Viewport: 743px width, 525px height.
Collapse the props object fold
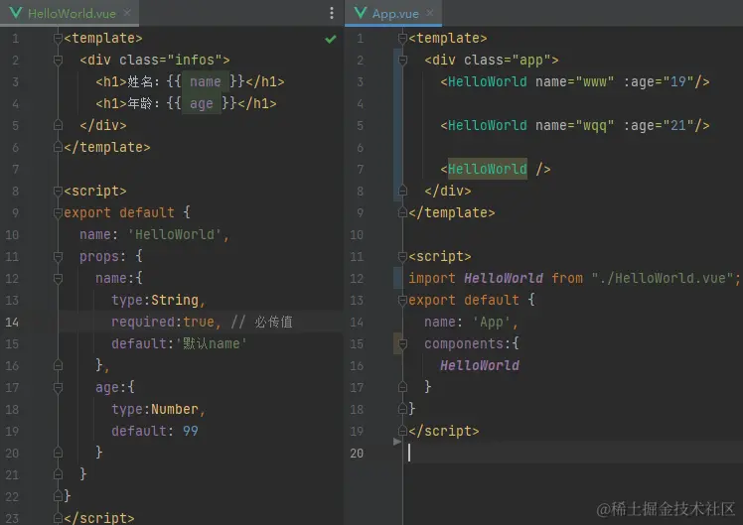[x=58, y=257]
